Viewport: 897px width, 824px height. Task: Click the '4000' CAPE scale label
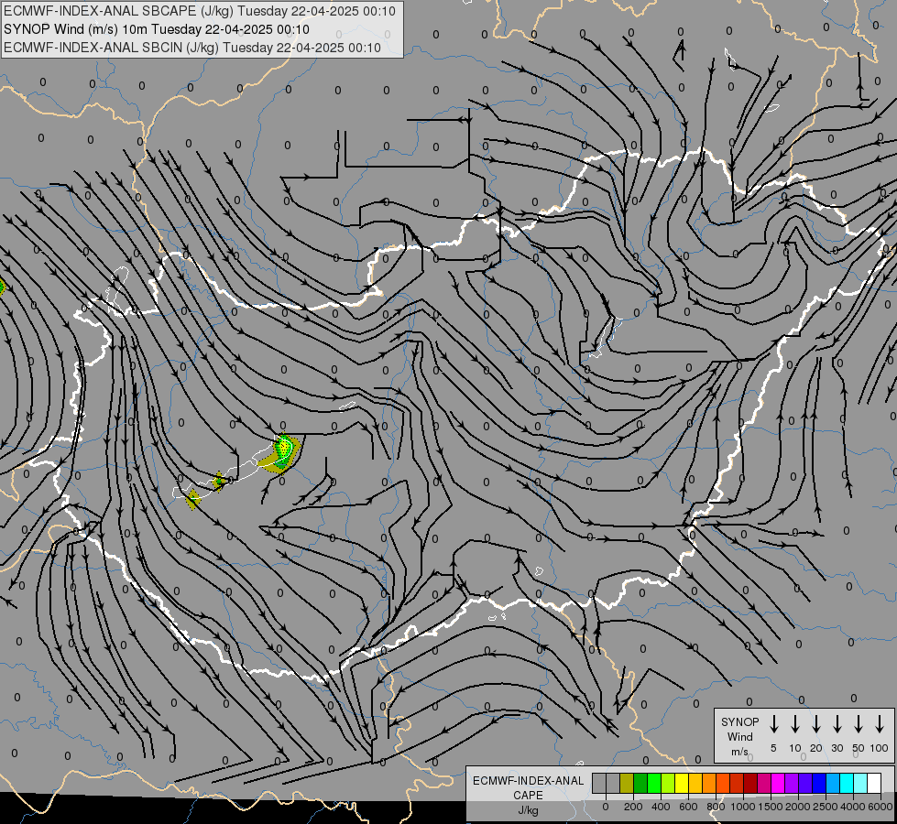tap(853, 807)
